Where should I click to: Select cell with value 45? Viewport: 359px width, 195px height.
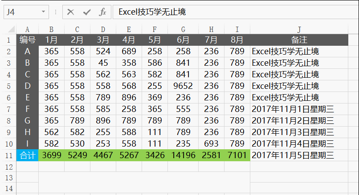[103, 63]
